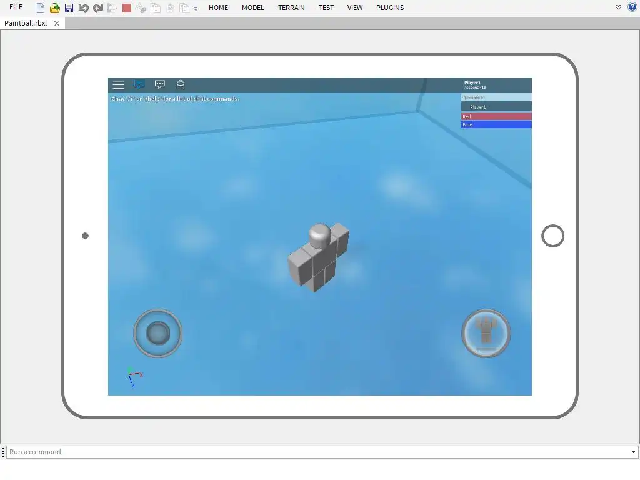Open the in-game backpack icon
Image resolution: width=640 pixels, height=480 pixels.
(x=181, y=84)
